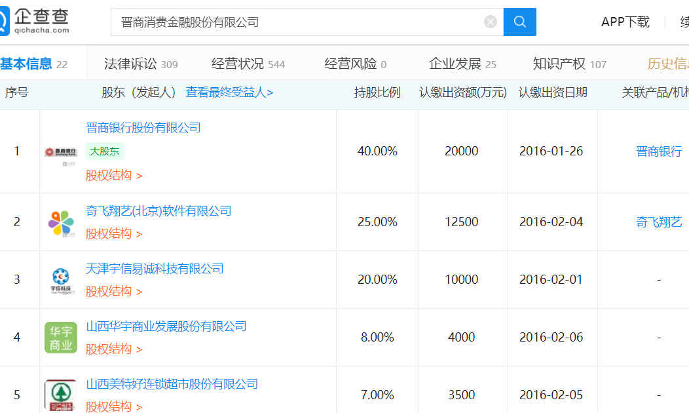
Task: Select the date 2016-01-26
Action: (x=551, y=151)
